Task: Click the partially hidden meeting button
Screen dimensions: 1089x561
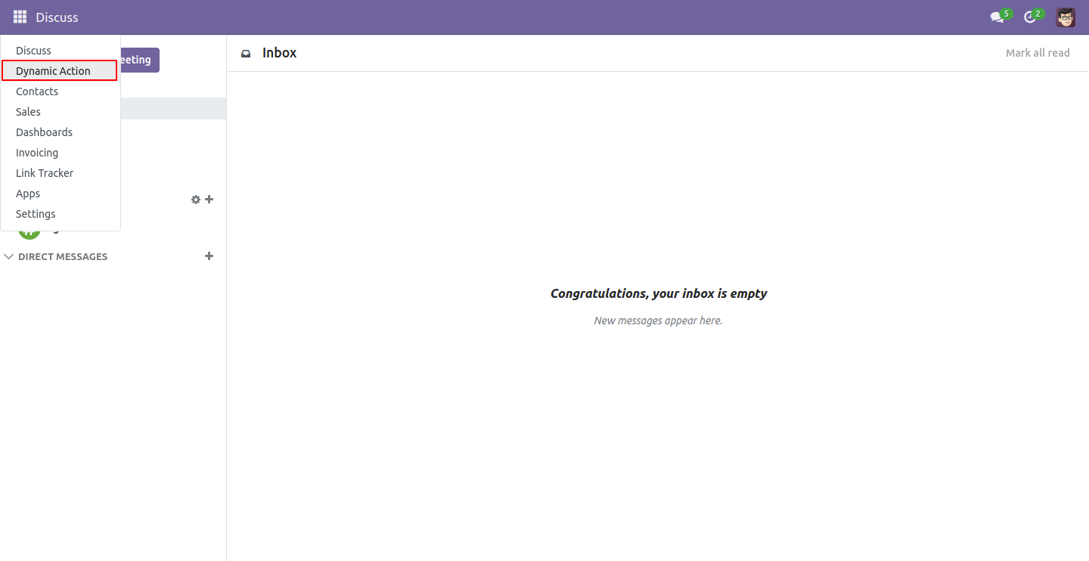Action: coord(140,60)
